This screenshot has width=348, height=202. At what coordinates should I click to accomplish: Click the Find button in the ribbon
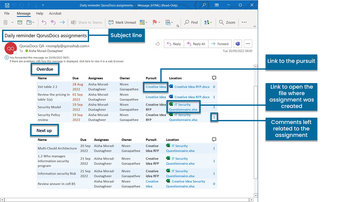coord(191,22)
